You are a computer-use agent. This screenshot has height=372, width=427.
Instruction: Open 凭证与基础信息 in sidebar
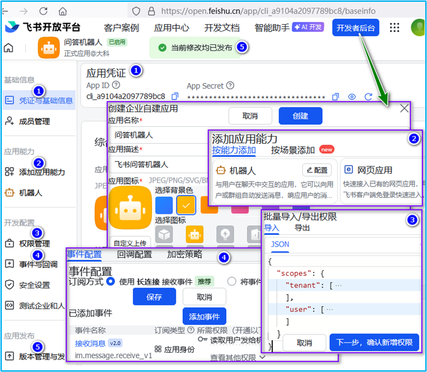39,101
